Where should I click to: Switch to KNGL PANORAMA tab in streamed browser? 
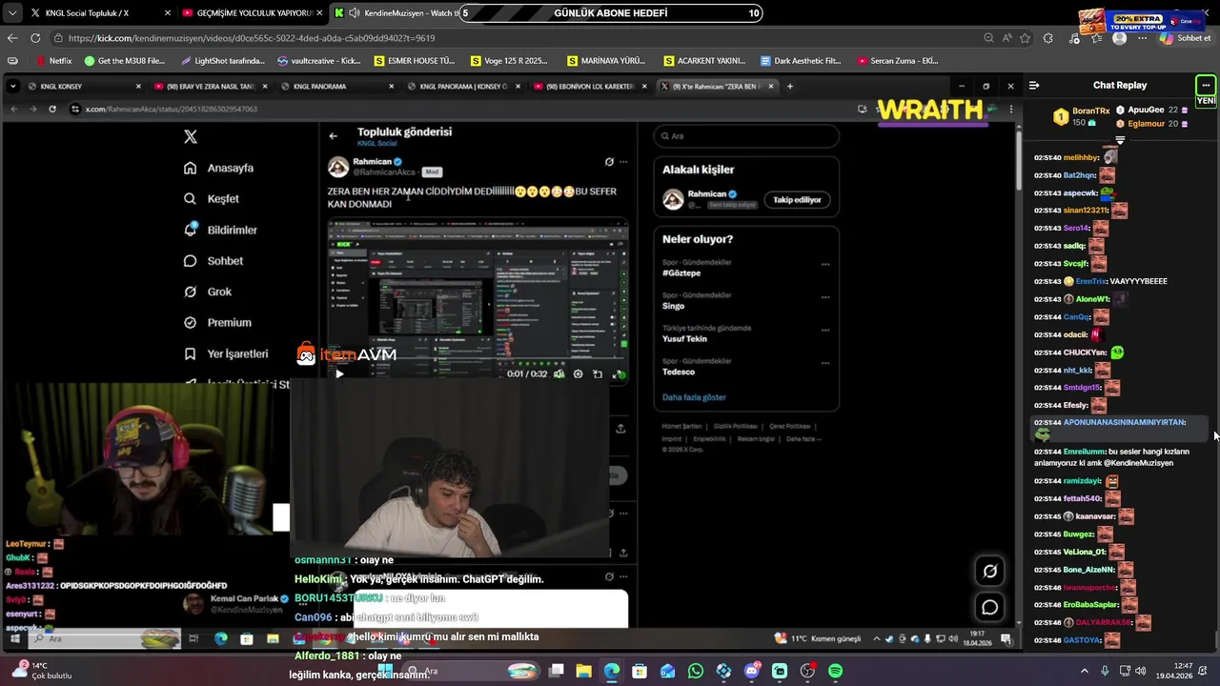pyautogui.click(x=336, y=87)
